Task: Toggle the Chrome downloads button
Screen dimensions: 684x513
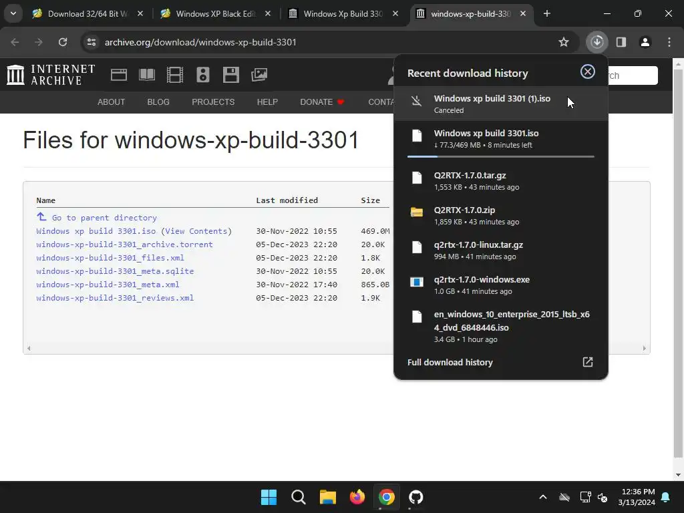Action: click(596, 42)
